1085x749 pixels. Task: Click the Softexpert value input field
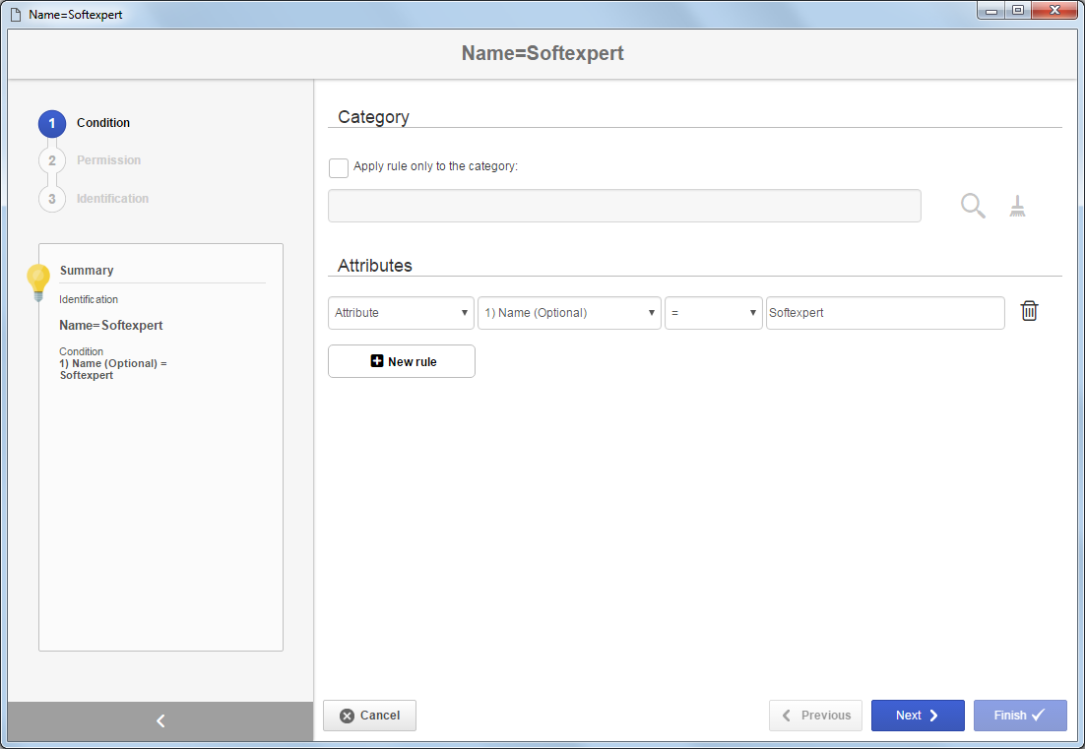885,313
